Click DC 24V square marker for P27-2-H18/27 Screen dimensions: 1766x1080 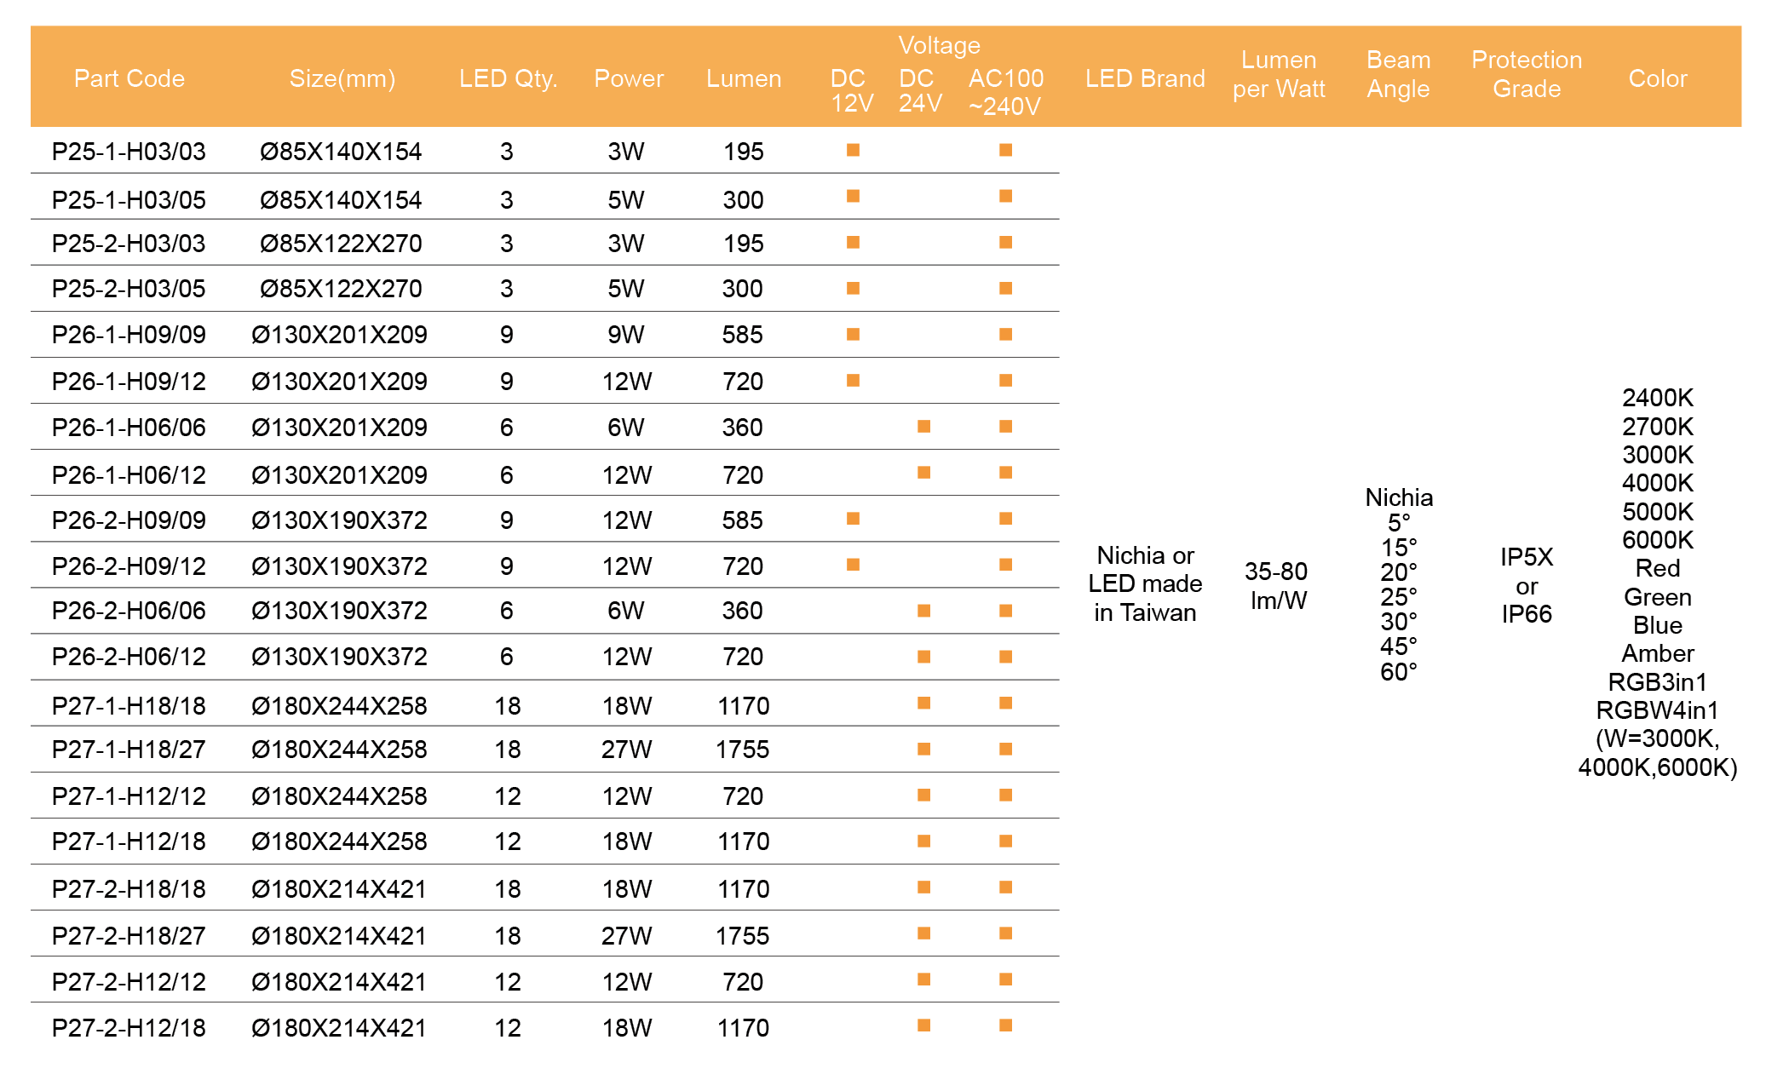(x=923, y=934)
